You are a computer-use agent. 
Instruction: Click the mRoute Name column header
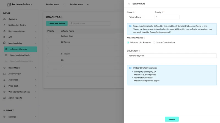(x=68, y=31)
